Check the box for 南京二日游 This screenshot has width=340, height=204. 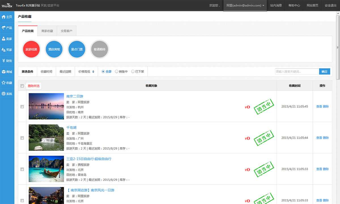[22, 107]
